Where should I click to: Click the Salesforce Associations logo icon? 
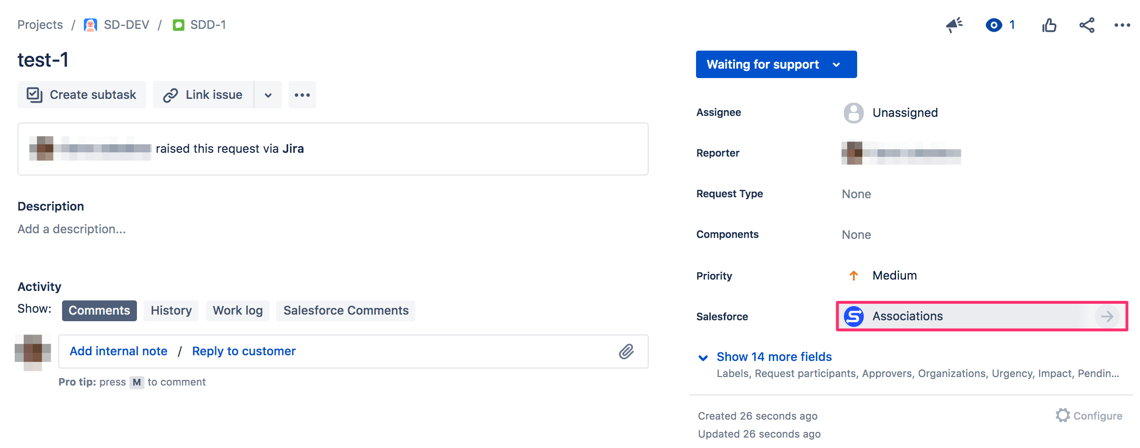click(x=854, y=316)
